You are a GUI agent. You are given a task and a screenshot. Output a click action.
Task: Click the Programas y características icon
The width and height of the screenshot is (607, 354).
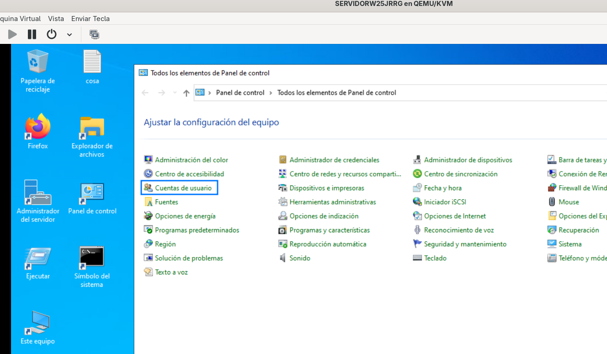282,230
